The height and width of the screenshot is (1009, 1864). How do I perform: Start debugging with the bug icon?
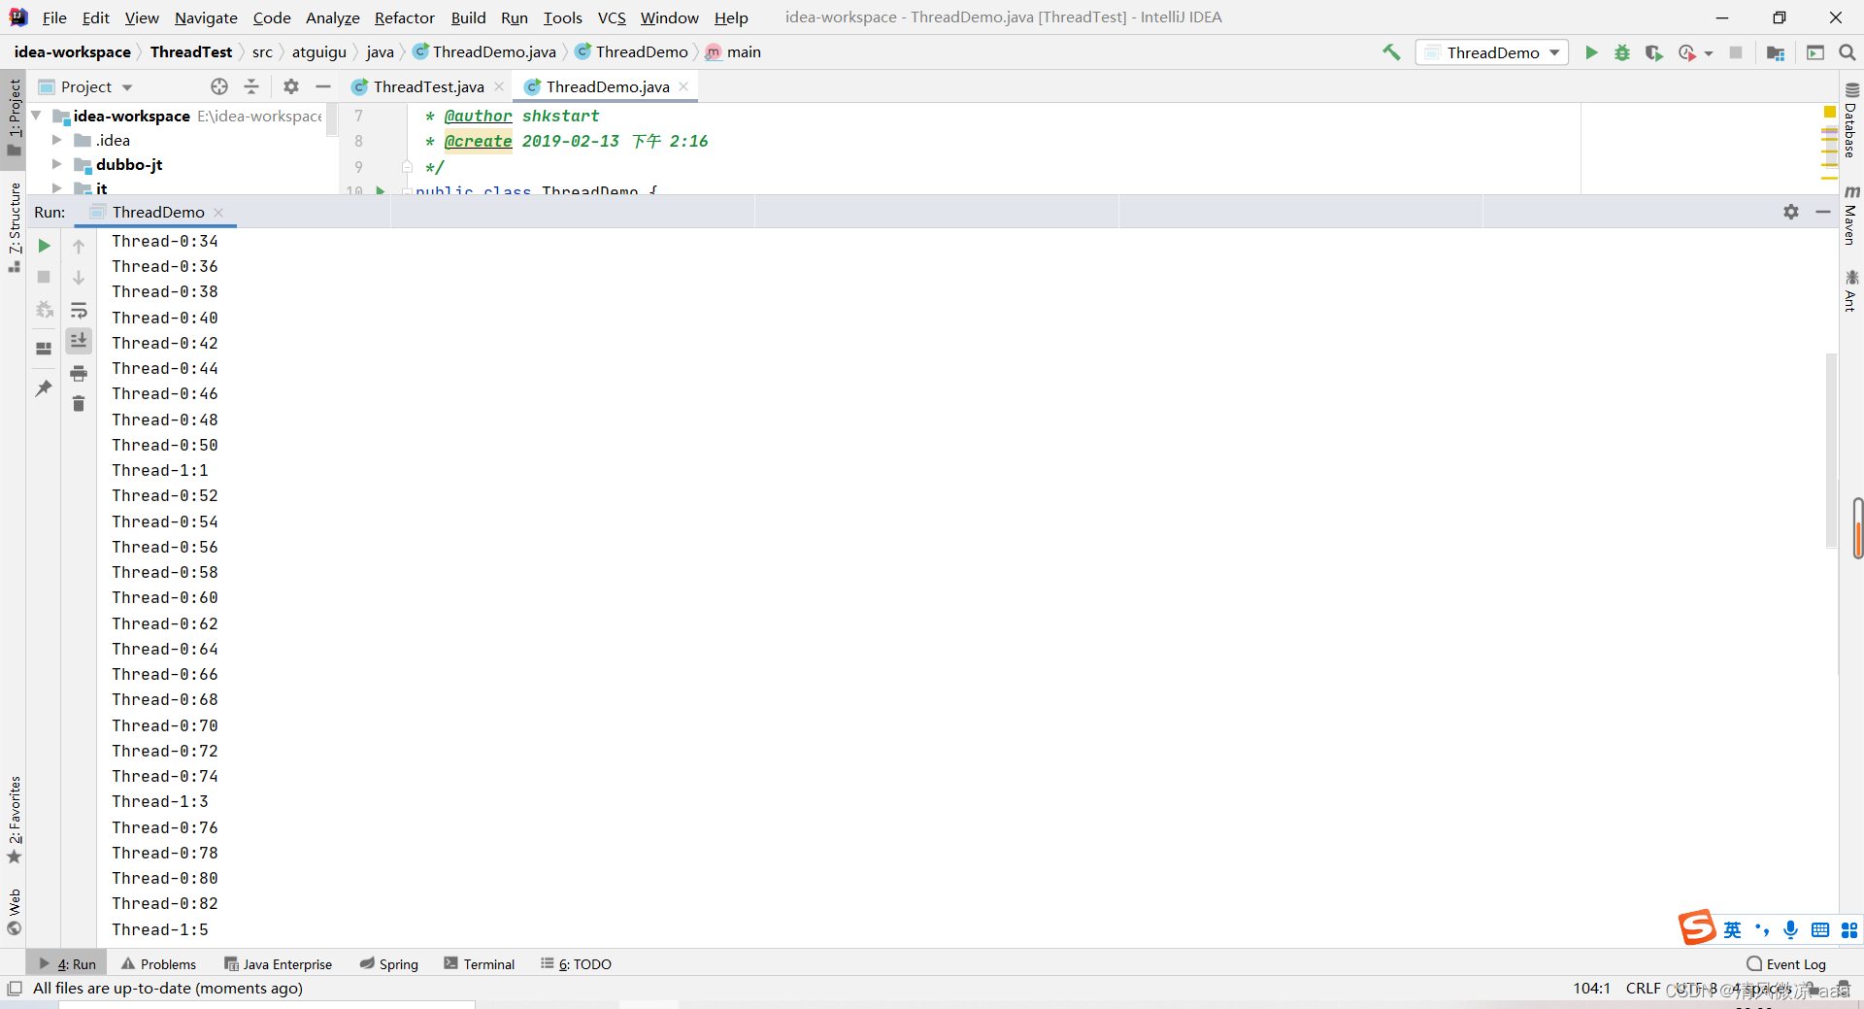tap(1622, 52)
